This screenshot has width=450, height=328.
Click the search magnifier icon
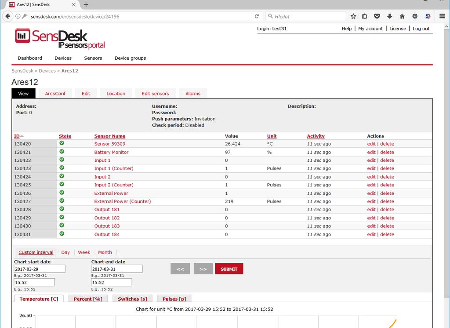270,16
